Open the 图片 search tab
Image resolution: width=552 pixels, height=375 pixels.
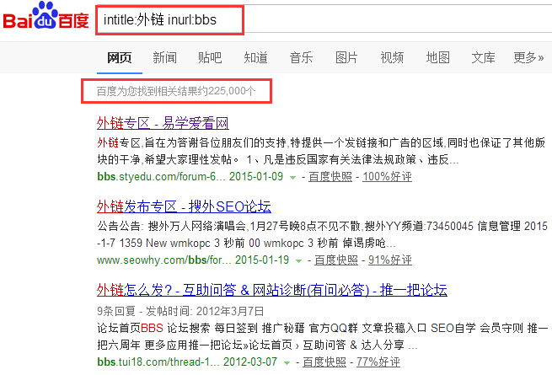click(x=346, y=58)
